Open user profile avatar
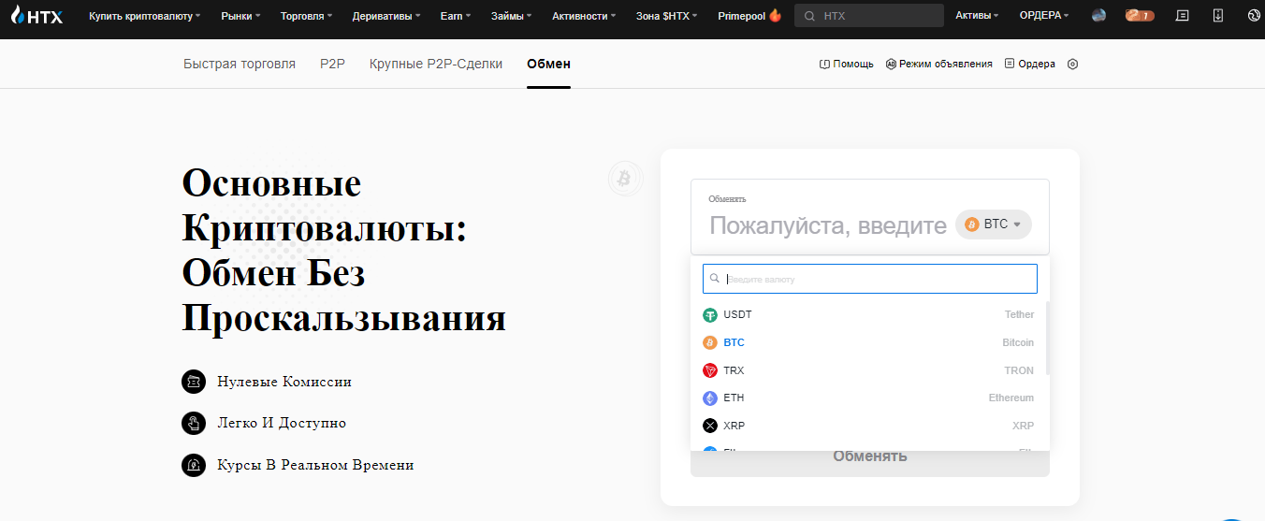 (1099, 16)
